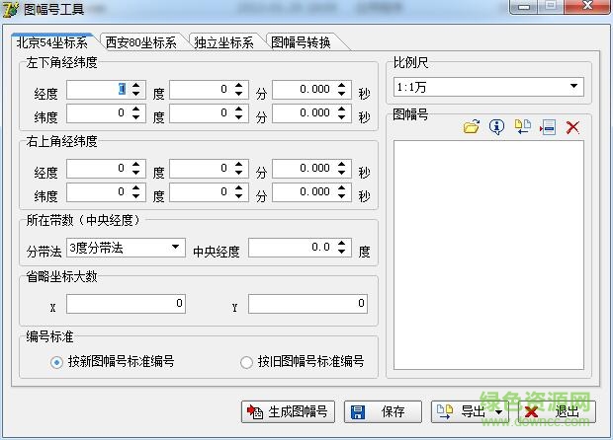Viewport: 613px width, 440px height.
Task: Click the 生成图幅号 button
Action: click(x=290, y=411)
